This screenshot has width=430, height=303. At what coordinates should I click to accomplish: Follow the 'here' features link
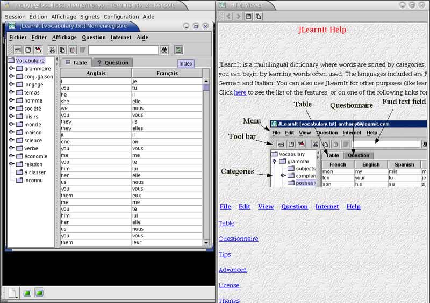point(240,92)
